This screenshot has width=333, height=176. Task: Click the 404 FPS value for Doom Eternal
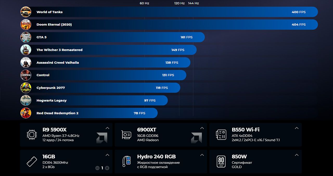pos(299,24)
